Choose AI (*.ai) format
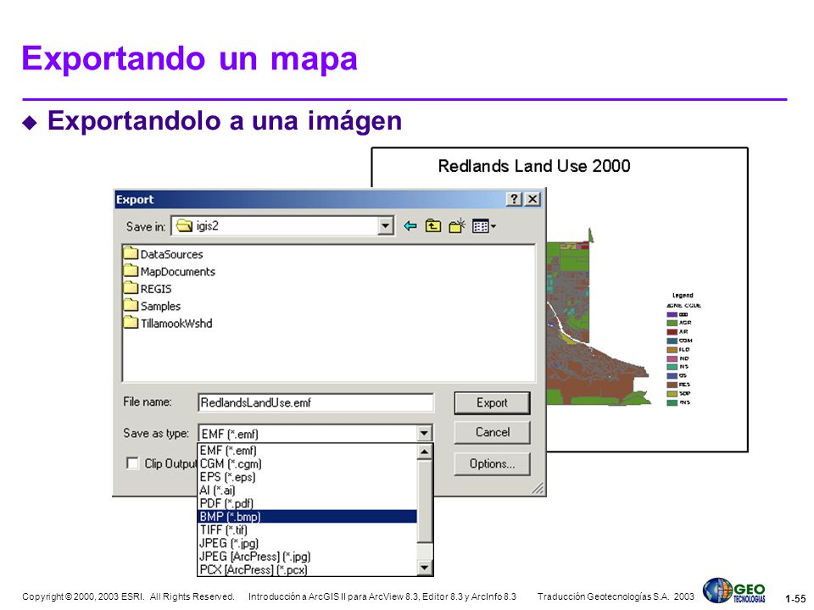 307,491
